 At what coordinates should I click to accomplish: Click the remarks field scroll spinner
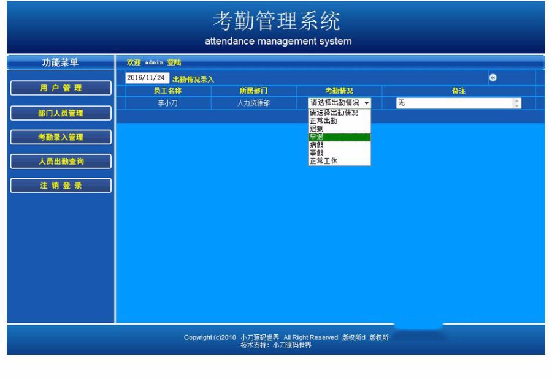click(x=516, y=103)
